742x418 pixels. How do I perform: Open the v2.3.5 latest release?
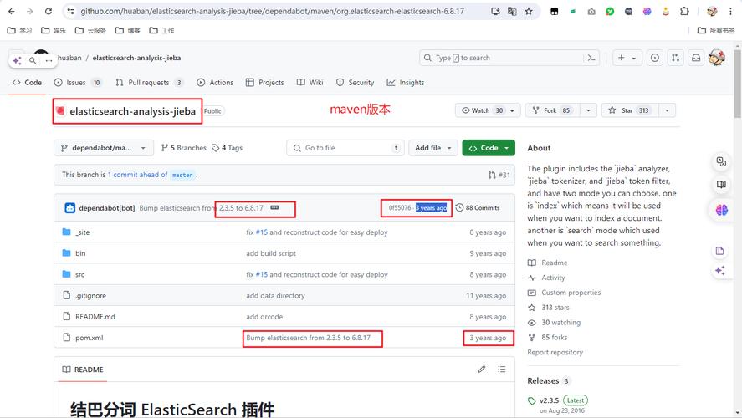(x=549, y=400)
